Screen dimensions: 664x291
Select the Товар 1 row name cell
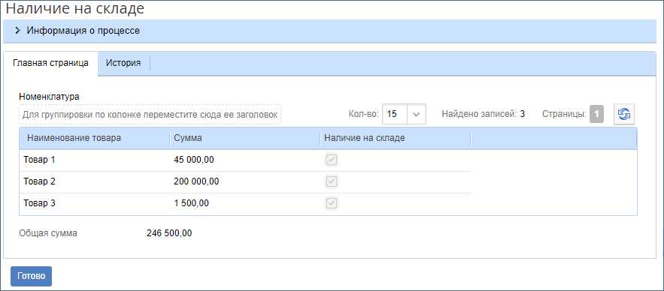pyautogui.click(x=95, y=160)
